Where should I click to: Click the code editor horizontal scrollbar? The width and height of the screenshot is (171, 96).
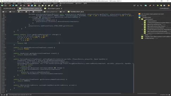tap(64, 93)
